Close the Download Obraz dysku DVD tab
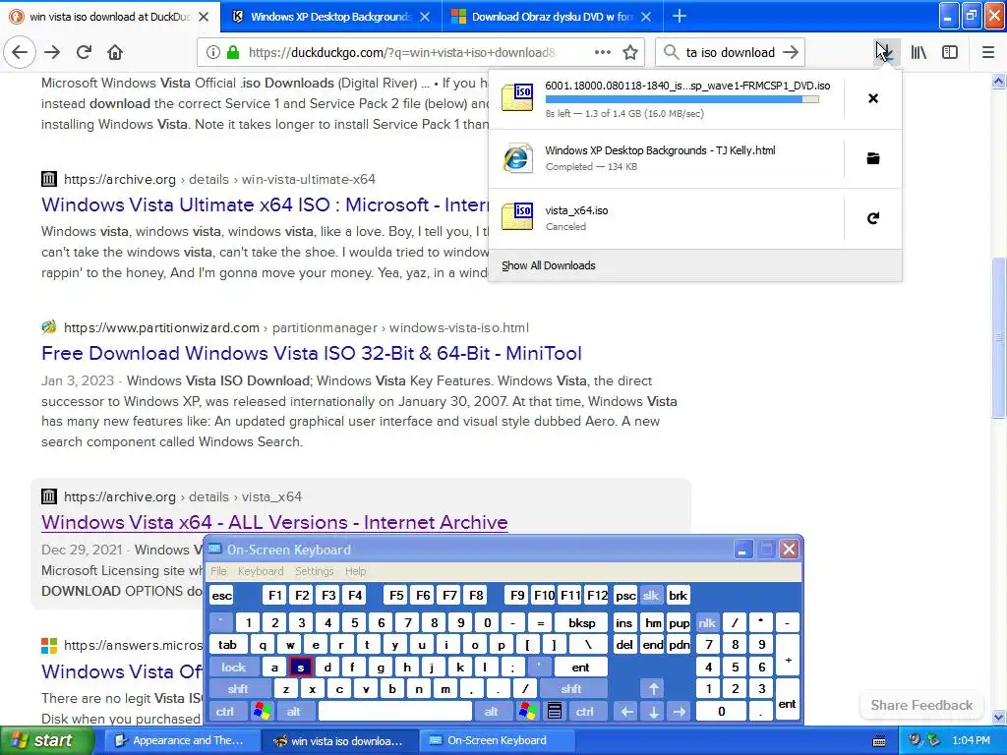 click(x=646, y=17)
